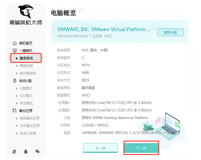Click the monitor icon beside 一键装机
The width and height of the screenshot is (201, 160).
15,51
